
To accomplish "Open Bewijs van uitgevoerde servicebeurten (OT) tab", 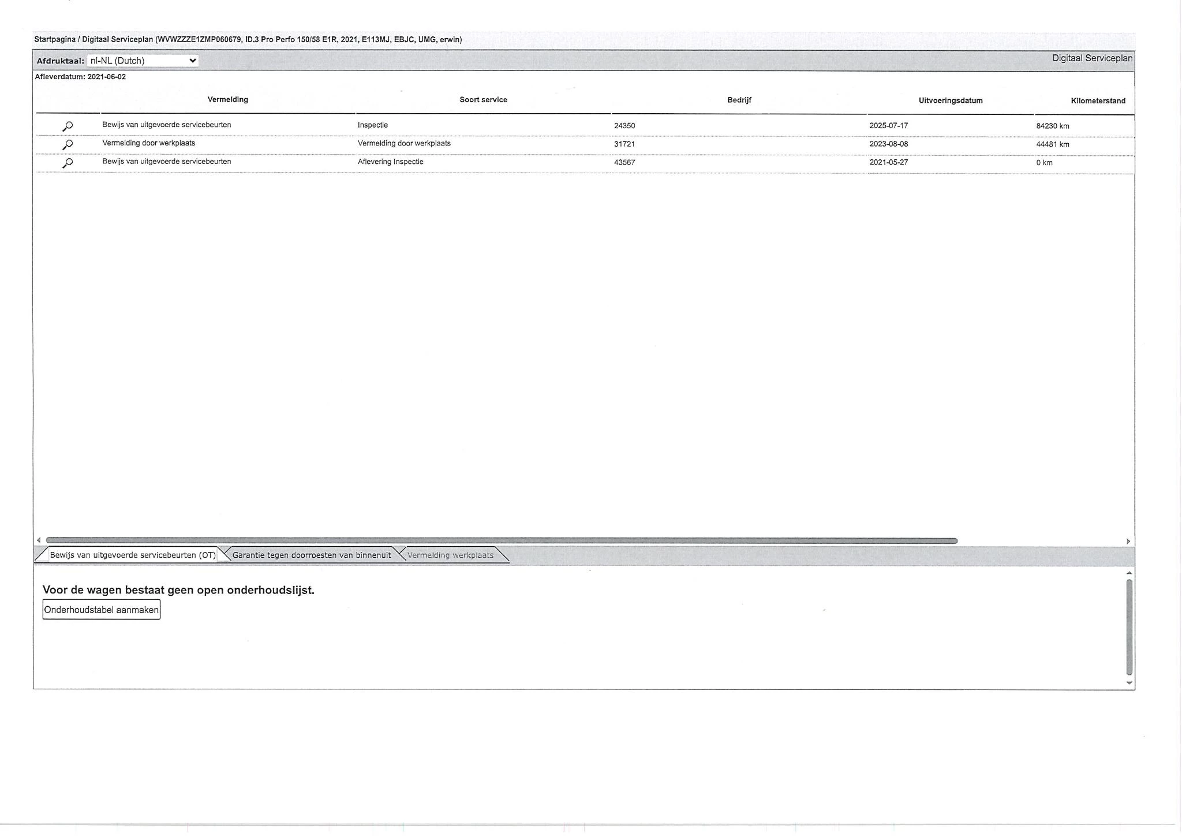I will 132,555.
